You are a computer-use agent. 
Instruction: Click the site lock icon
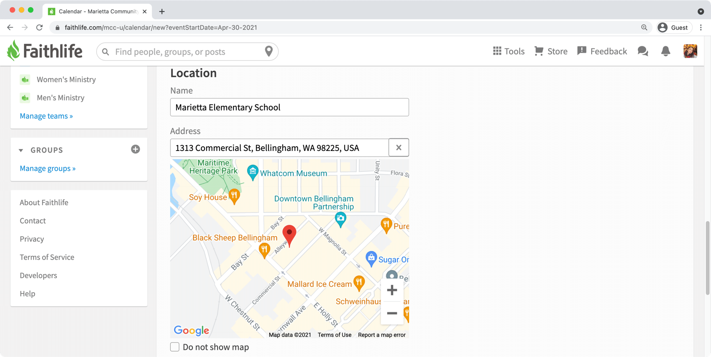coord(57,28)
